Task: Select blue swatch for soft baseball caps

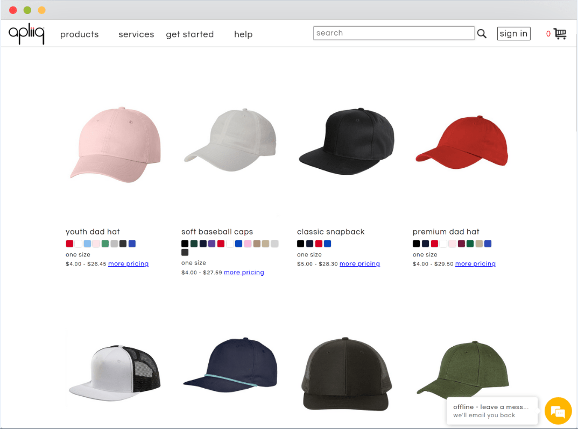Action: (238, 244)
